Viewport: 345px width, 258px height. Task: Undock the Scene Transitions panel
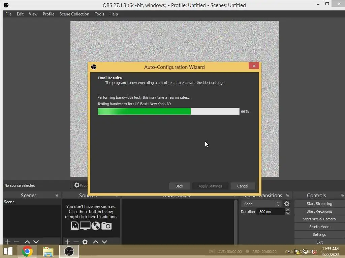(288, 195)
